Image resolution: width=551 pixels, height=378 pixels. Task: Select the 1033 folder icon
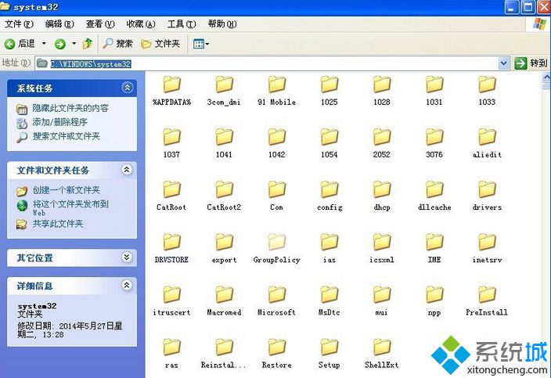pos(487,85)
